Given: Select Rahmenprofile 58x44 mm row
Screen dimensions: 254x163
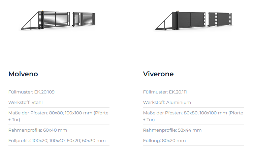Looking at the screenshot, I should pos(172,130).
